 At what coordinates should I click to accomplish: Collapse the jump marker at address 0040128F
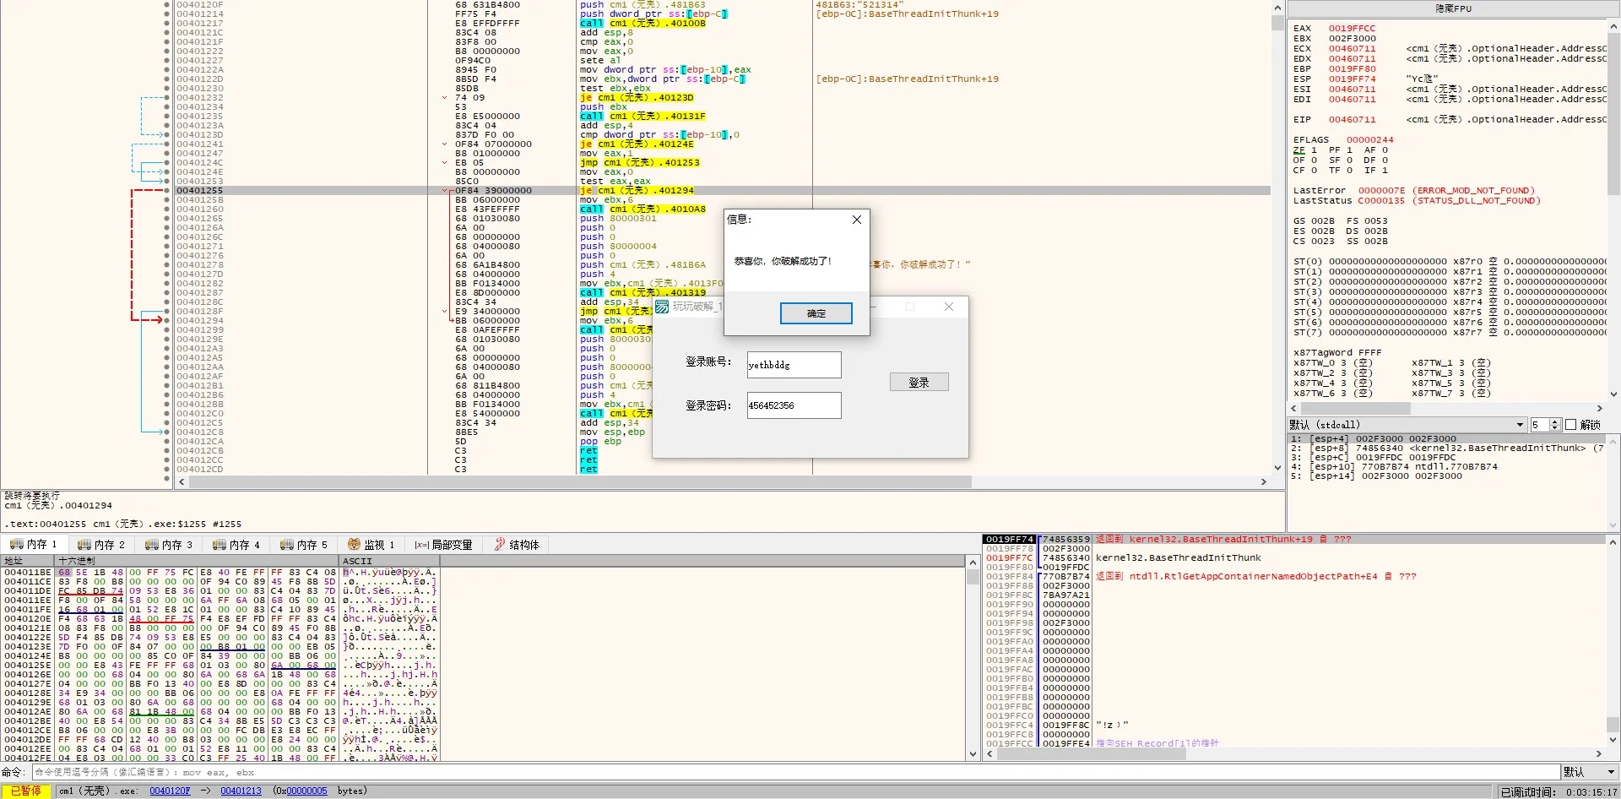pos(445,312)
